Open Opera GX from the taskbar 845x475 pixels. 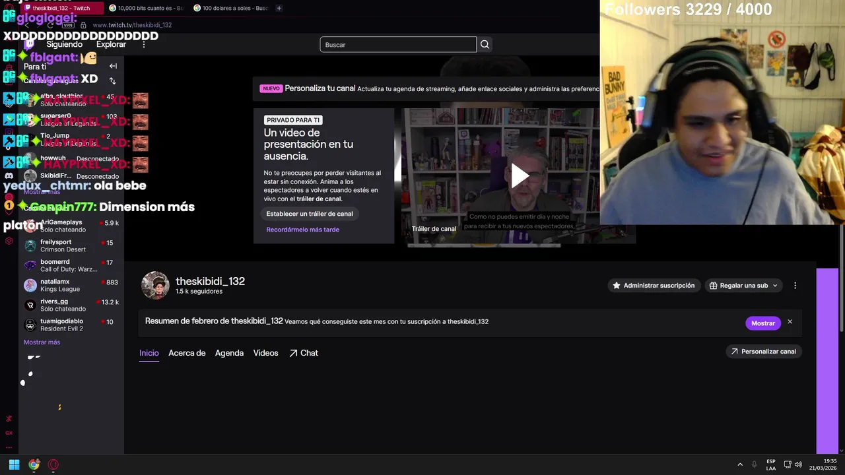(x=53, y=464)
